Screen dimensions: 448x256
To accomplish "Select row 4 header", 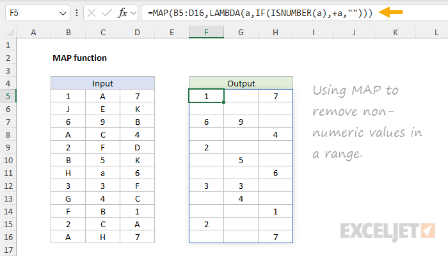I will click(8, 83).
